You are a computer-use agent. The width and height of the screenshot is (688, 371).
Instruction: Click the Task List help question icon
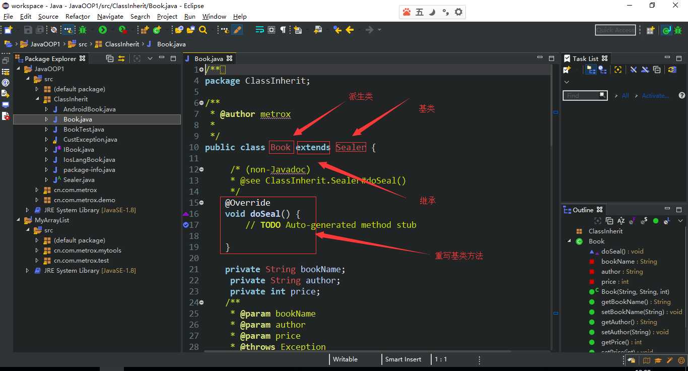[682, 95]
